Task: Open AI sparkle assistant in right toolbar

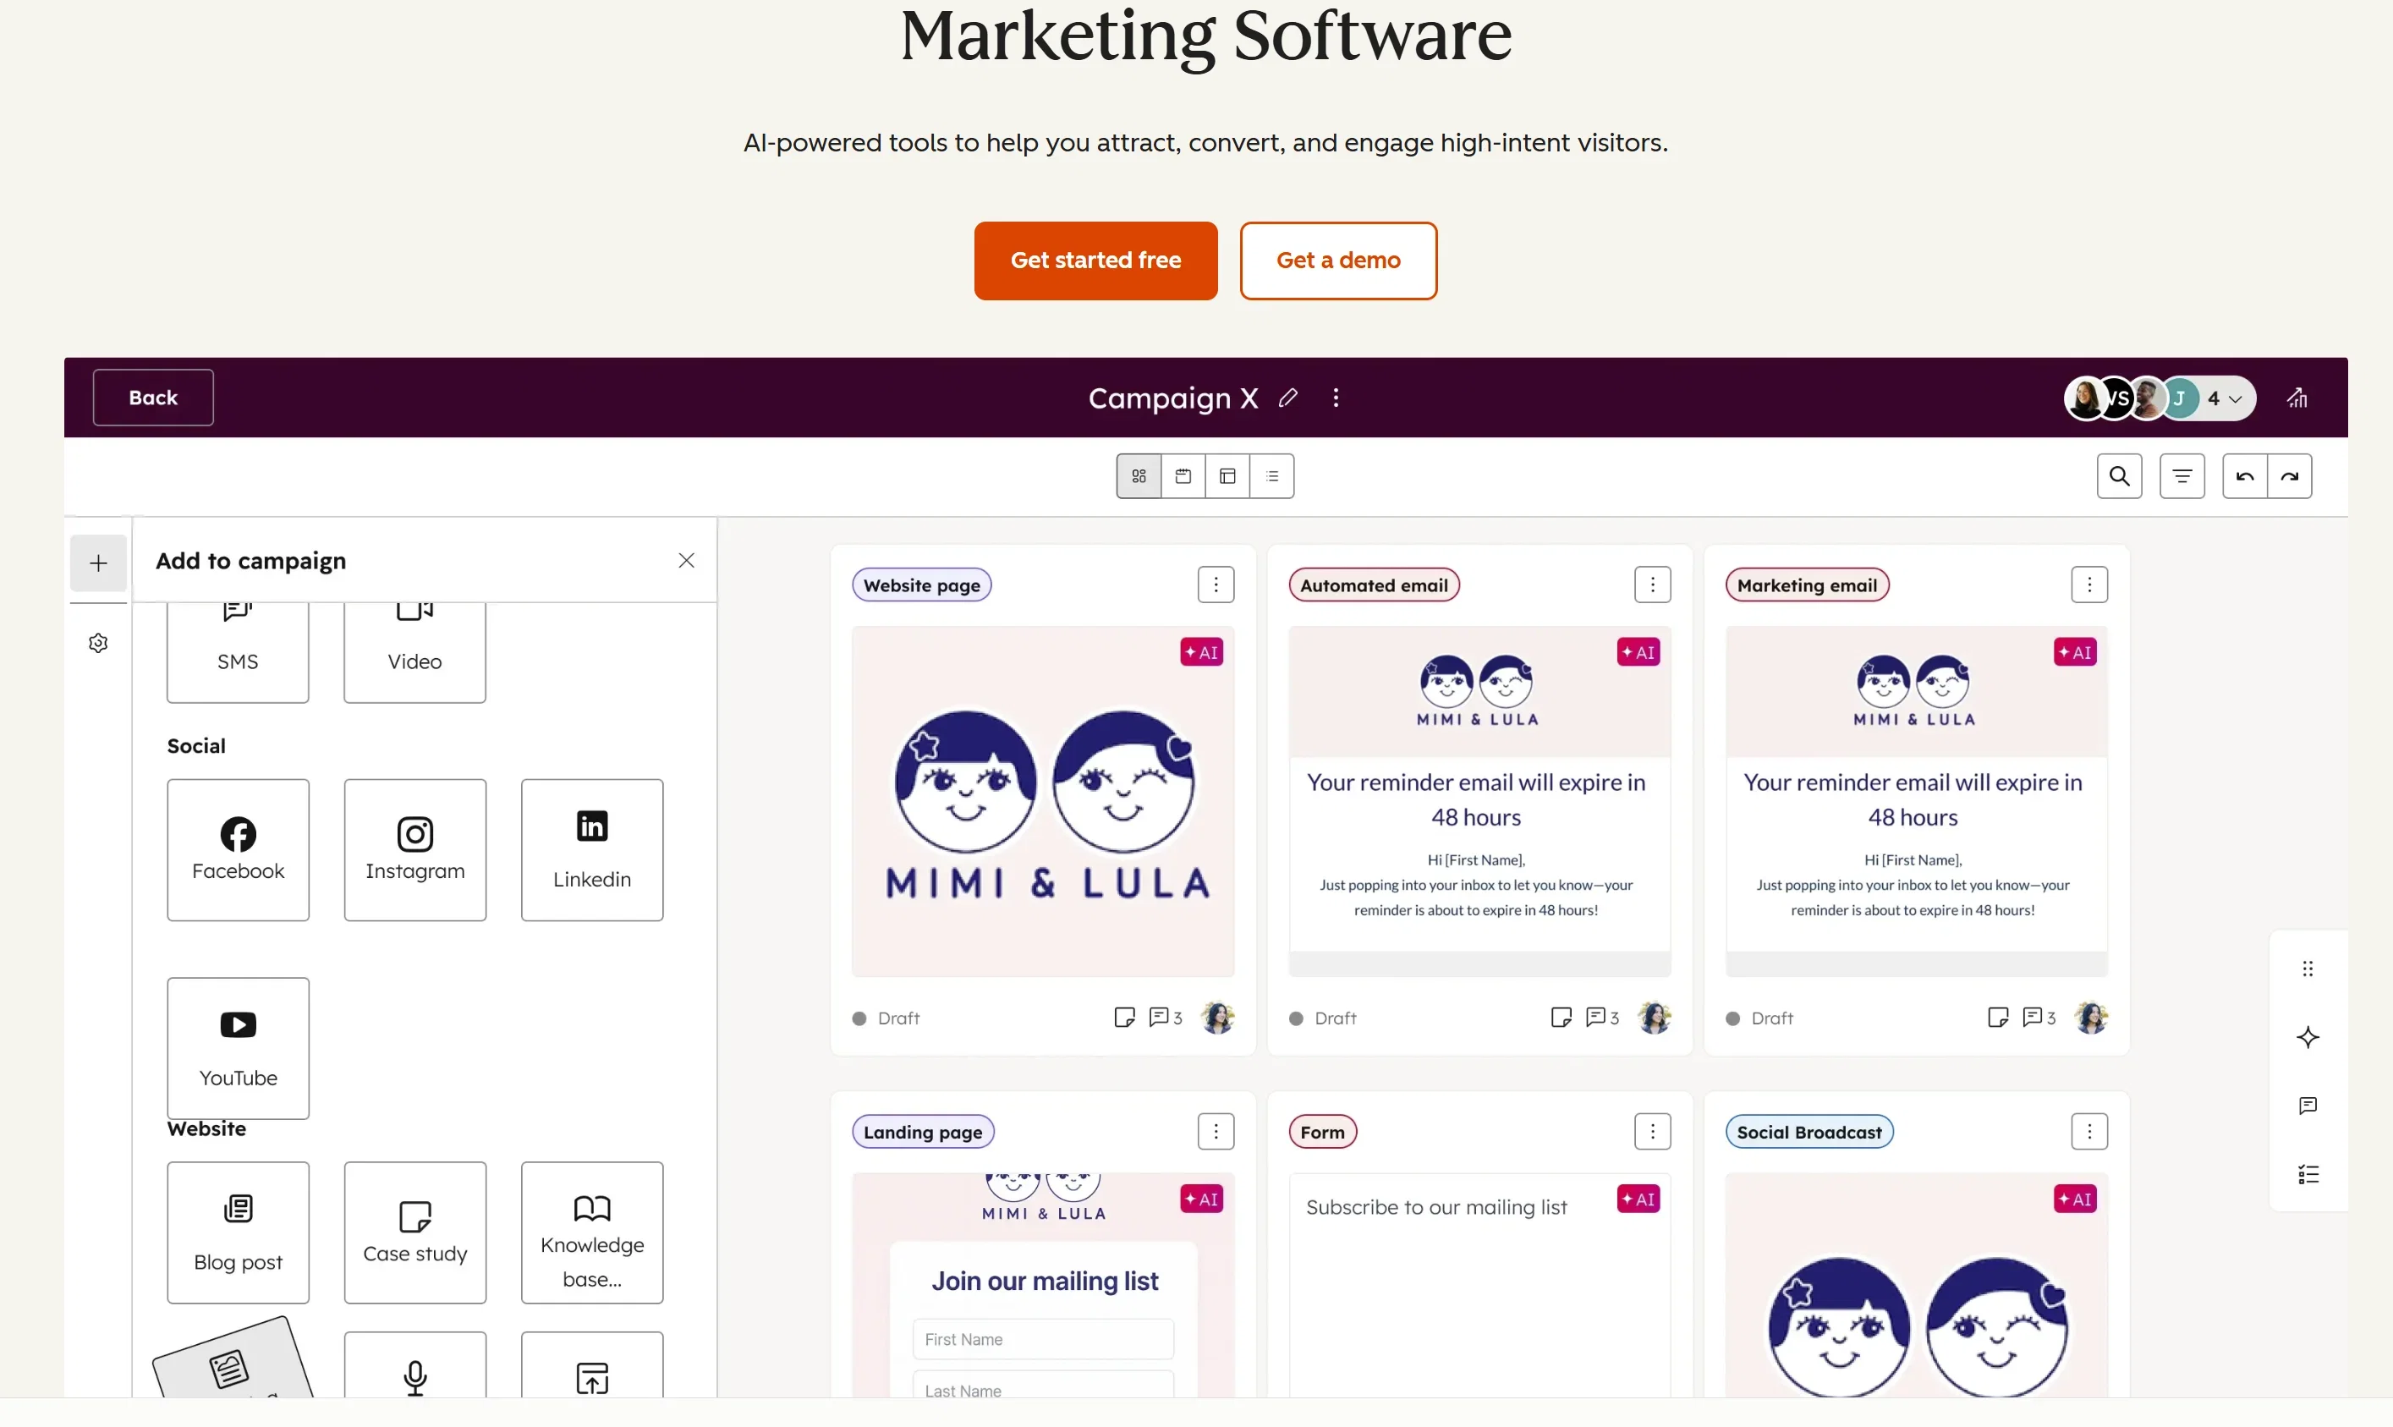Action: [2308, 1038]
